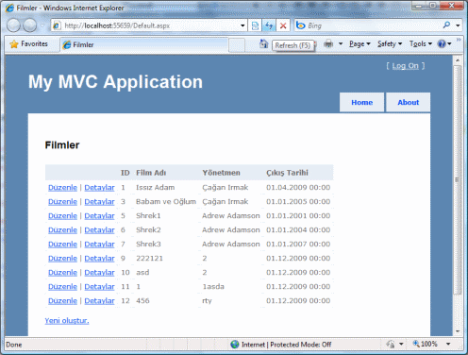Image resolution: width=468 pixels, height=355 pixels.
Task: Open Detaylar for film 456
Action: coord(99,301)
